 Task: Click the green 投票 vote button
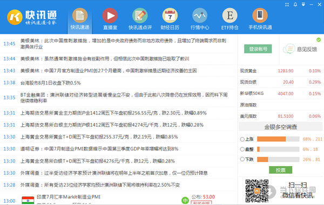click(x=280, y=170)
